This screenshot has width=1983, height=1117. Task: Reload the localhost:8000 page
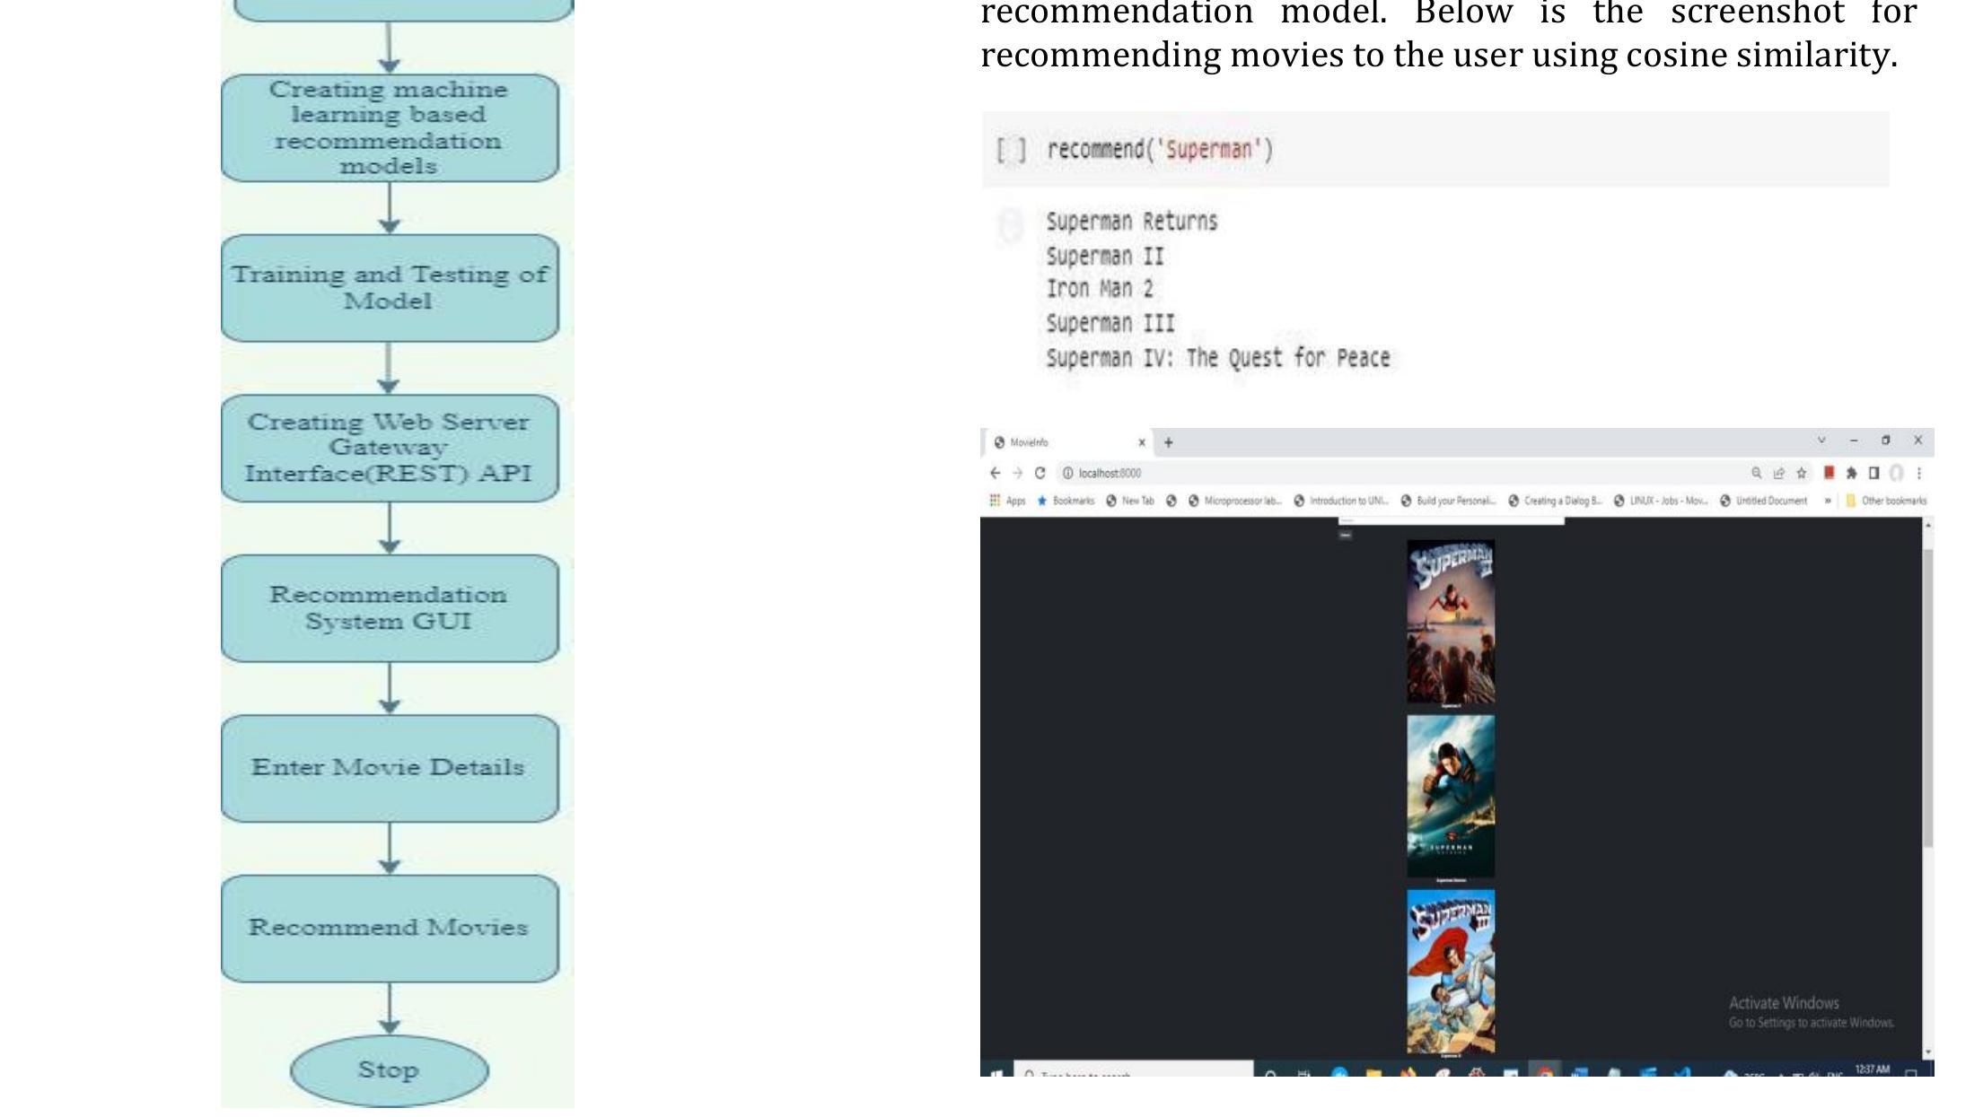pyautogui.click(x=1040, y=473)
